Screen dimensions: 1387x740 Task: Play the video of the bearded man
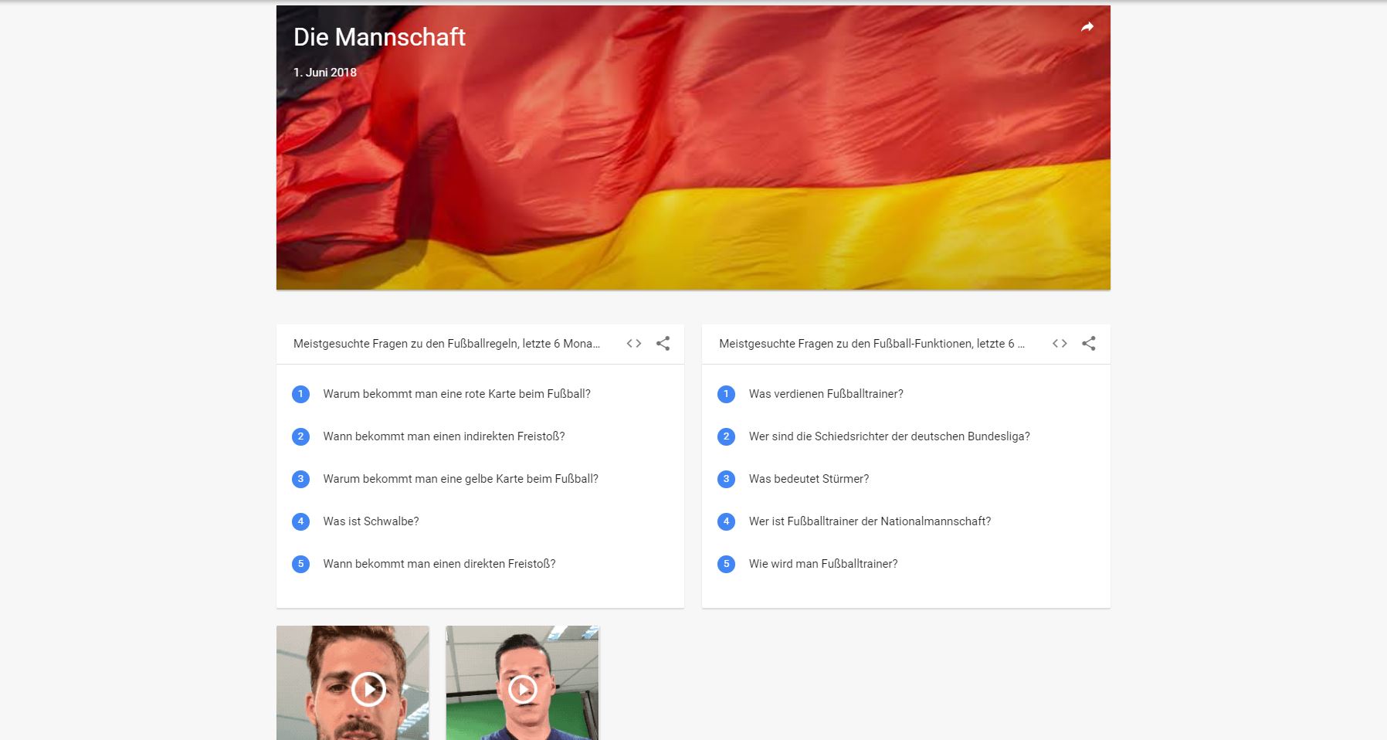368,688
